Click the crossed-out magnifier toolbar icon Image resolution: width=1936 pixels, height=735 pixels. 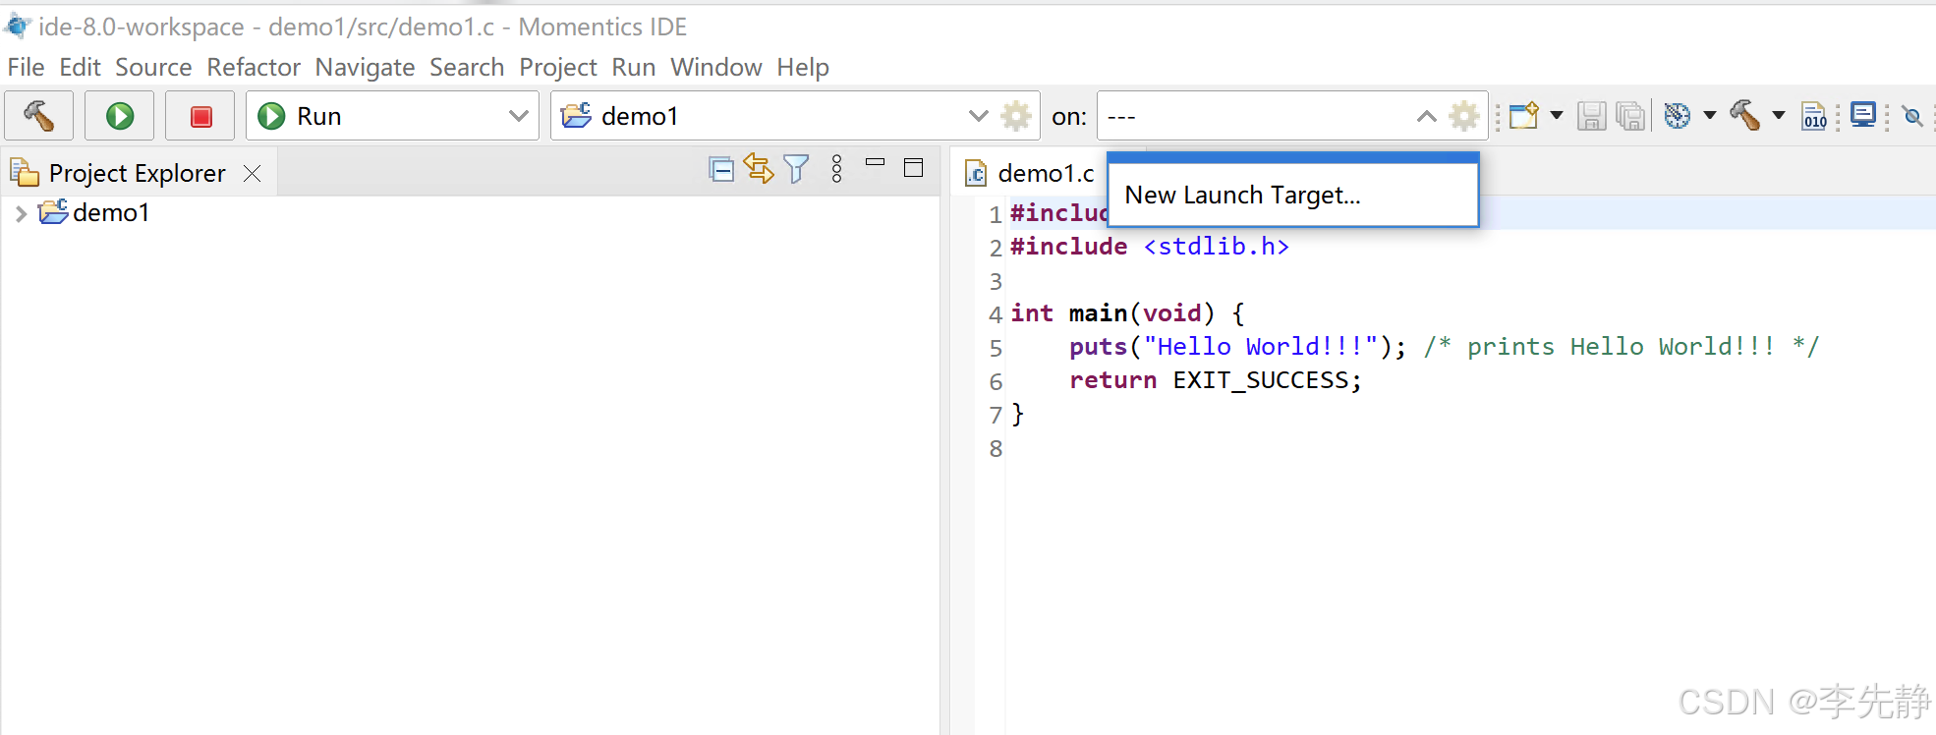pos(1912,116)
